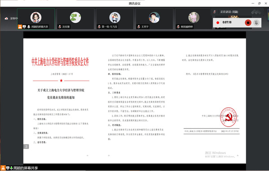Click the orange host icon on first tile

click(x=20, y=26)
